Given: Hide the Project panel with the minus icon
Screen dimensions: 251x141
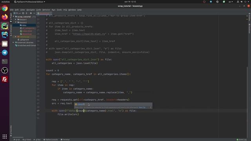Looking at the screenshot, I should [x=34, y=13].
